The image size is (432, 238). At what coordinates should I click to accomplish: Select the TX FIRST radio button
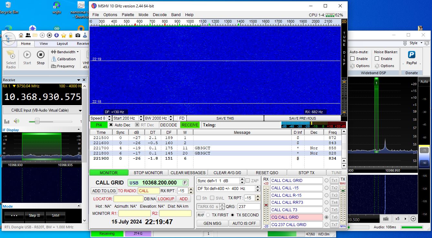tap(208, 215)
